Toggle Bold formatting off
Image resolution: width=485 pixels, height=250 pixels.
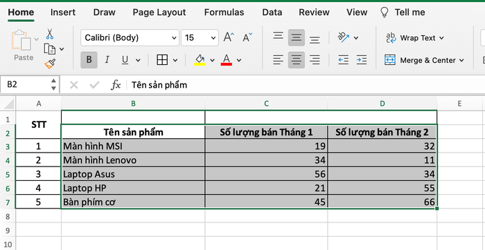89,60
